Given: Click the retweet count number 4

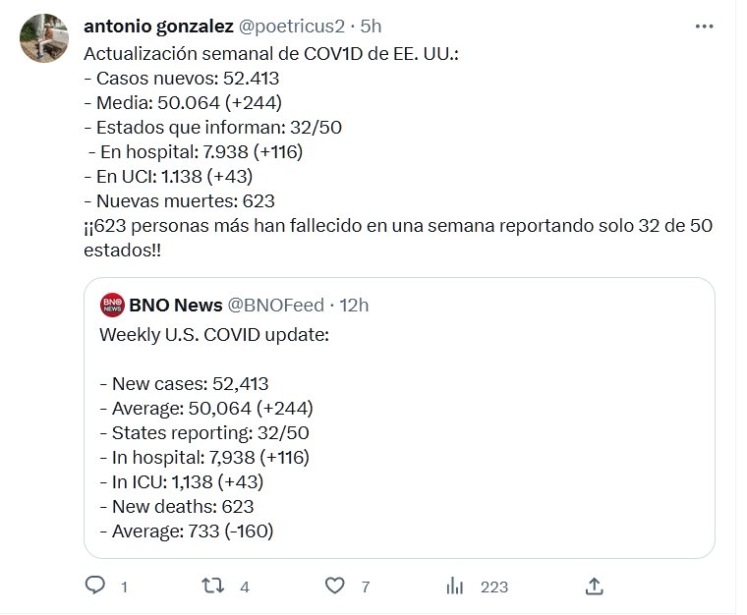Looking at the screenshot, I should 245,587.
